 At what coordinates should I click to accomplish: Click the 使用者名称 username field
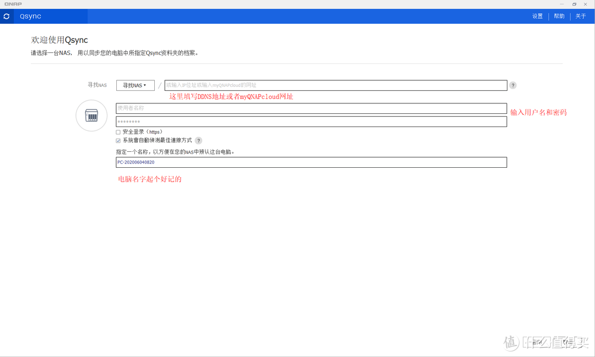pos(311,108)
